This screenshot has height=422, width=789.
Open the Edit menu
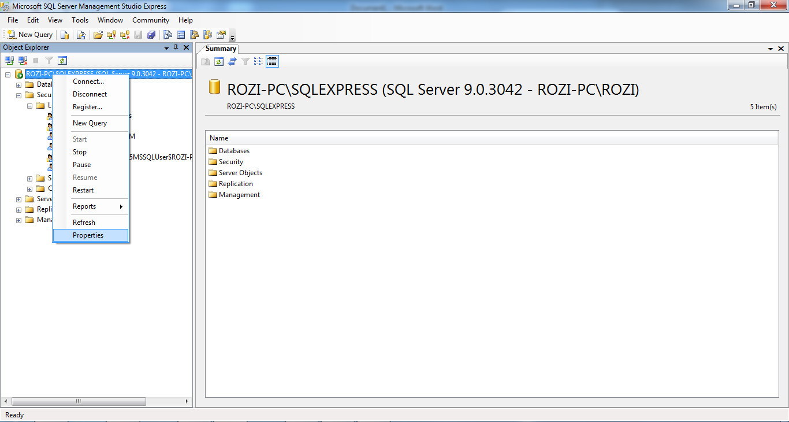33,20
